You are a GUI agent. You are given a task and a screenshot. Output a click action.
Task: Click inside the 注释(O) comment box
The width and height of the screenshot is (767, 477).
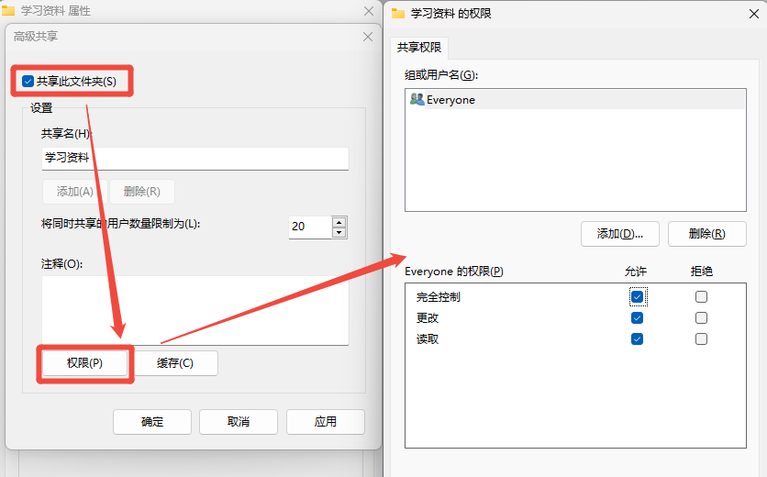tap(195, 310)
